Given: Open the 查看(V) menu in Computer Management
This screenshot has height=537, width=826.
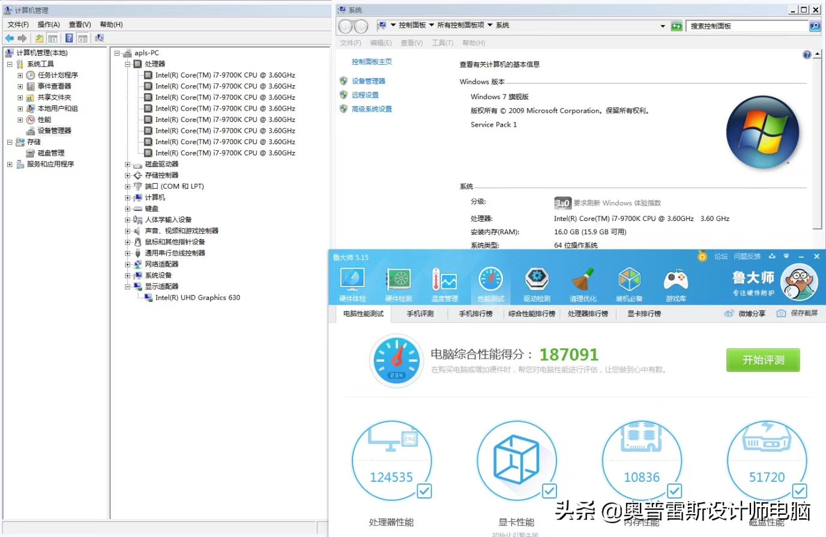Looking at the screenshot, I should click(79, 24).
